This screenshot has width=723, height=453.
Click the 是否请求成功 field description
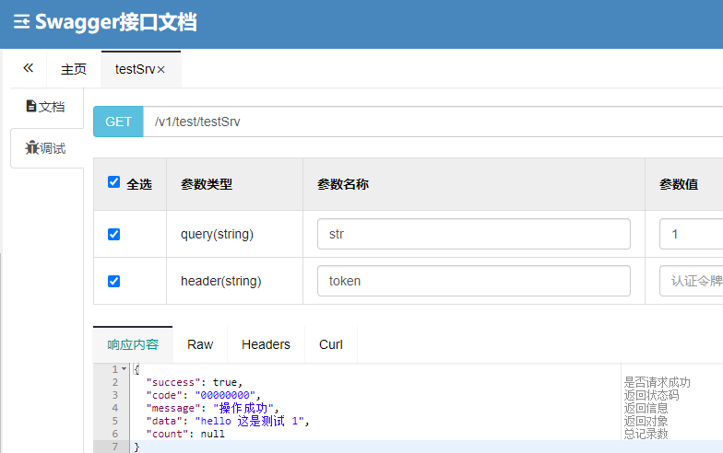click(x=657, y=382)
